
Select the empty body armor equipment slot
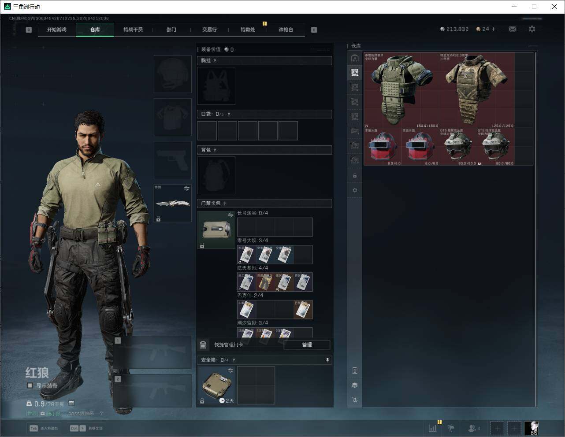(173, 117)
